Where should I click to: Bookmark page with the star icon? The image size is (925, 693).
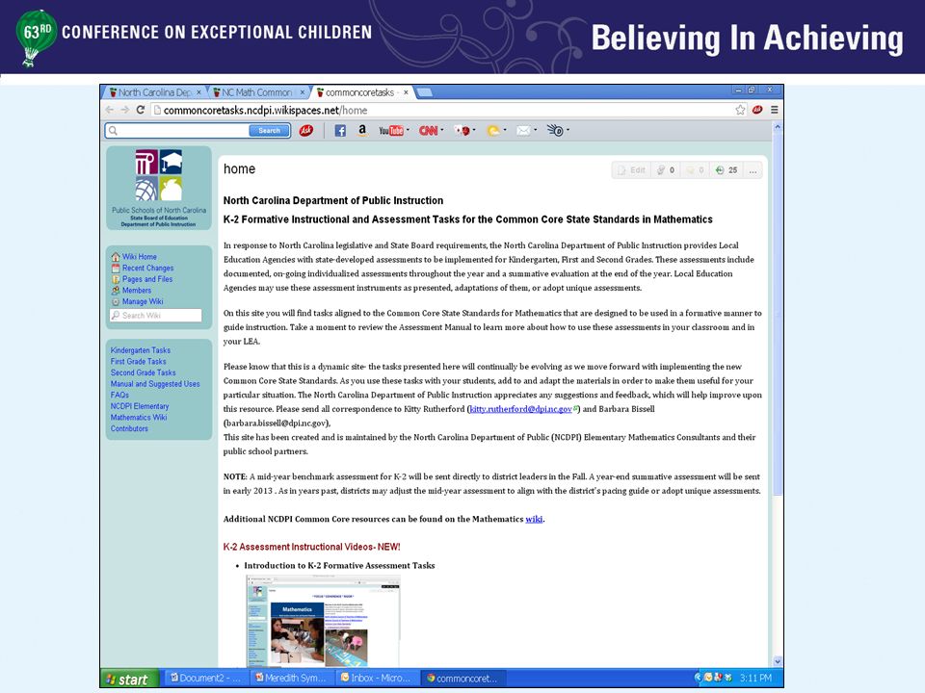[740, 110]
